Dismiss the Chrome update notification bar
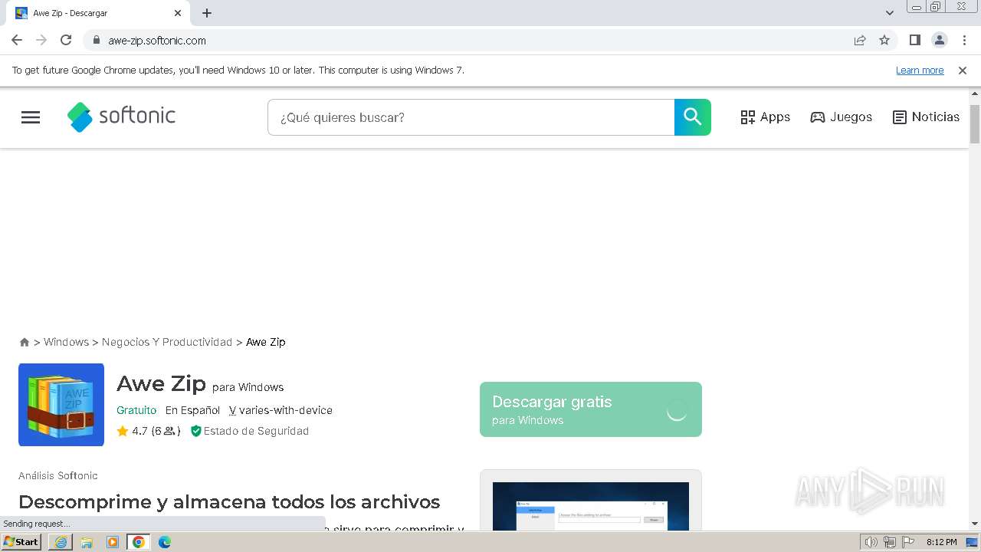Viewport: 981px width, 552px height. click(x=963, y=70)
